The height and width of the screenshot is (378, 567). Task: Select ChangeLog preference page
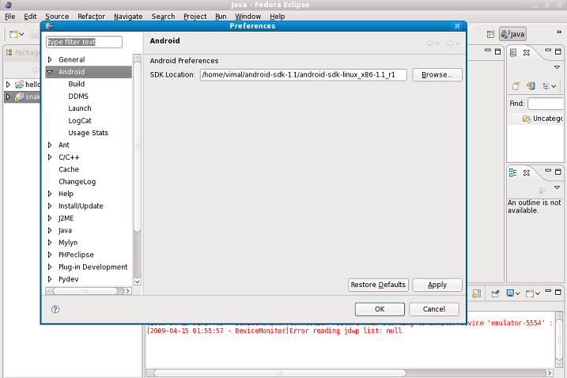[77, 182]
